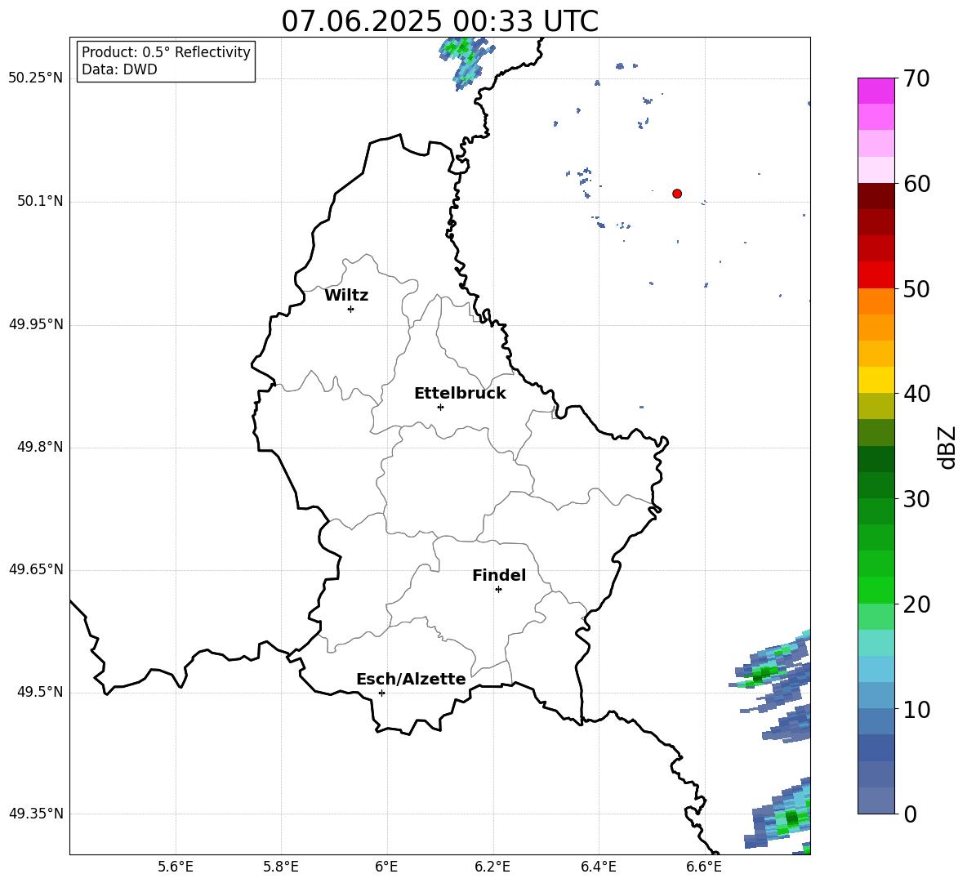Click the 49.35°N latitude label
This screenshot has width=967, height=883.
click(x=36, y=814)
